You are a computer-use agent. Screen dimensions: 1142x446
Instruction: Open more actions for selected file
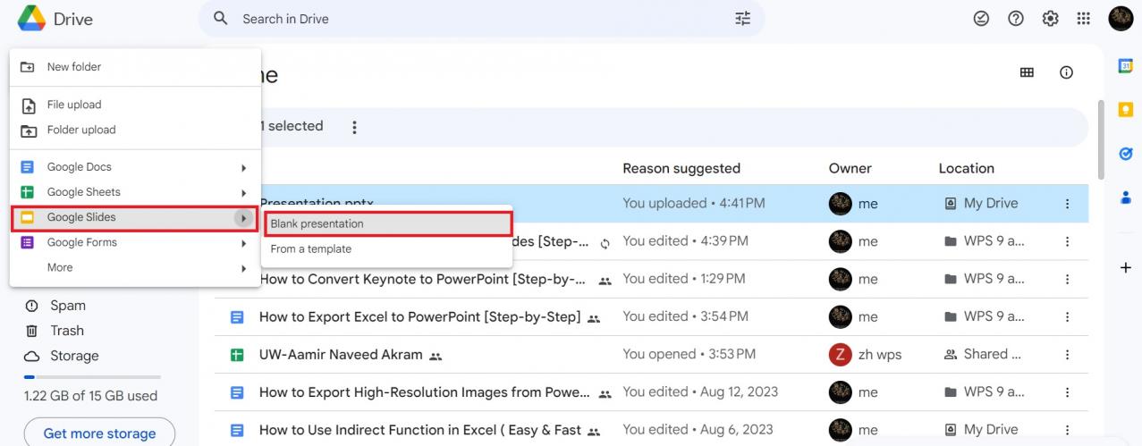pos(354,127)
